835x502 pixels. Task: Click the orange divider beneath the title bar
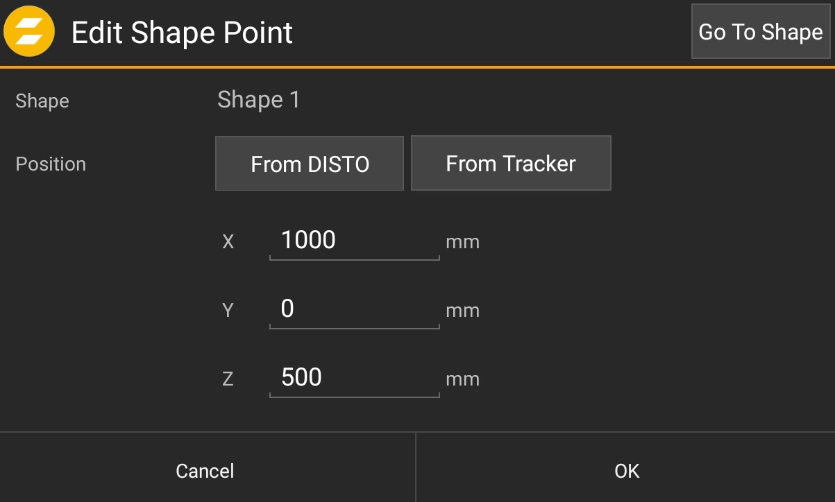pyautogui.click(x=416, y=67)
